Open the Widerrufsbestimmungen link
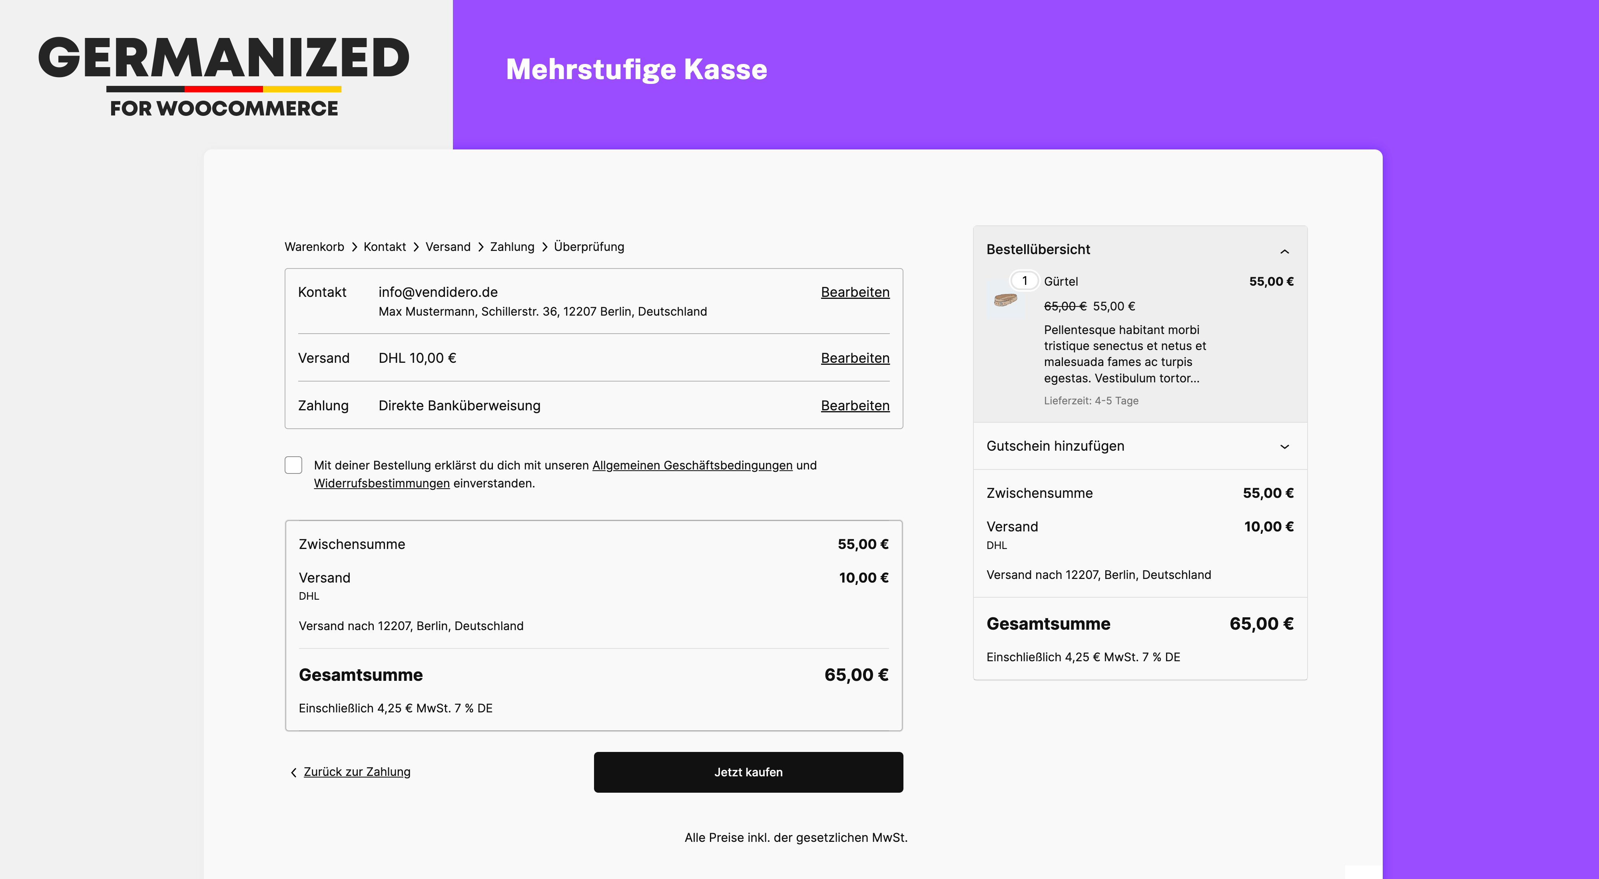 (x=382, y=483)
